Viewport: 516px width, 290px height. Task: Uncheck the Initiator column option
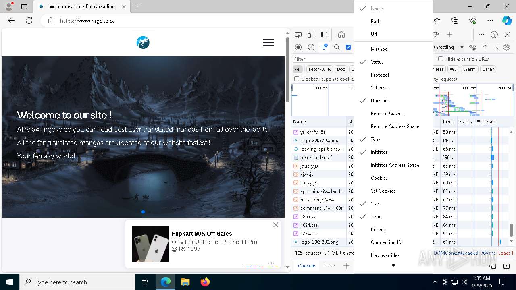click(x=393, y=152)
